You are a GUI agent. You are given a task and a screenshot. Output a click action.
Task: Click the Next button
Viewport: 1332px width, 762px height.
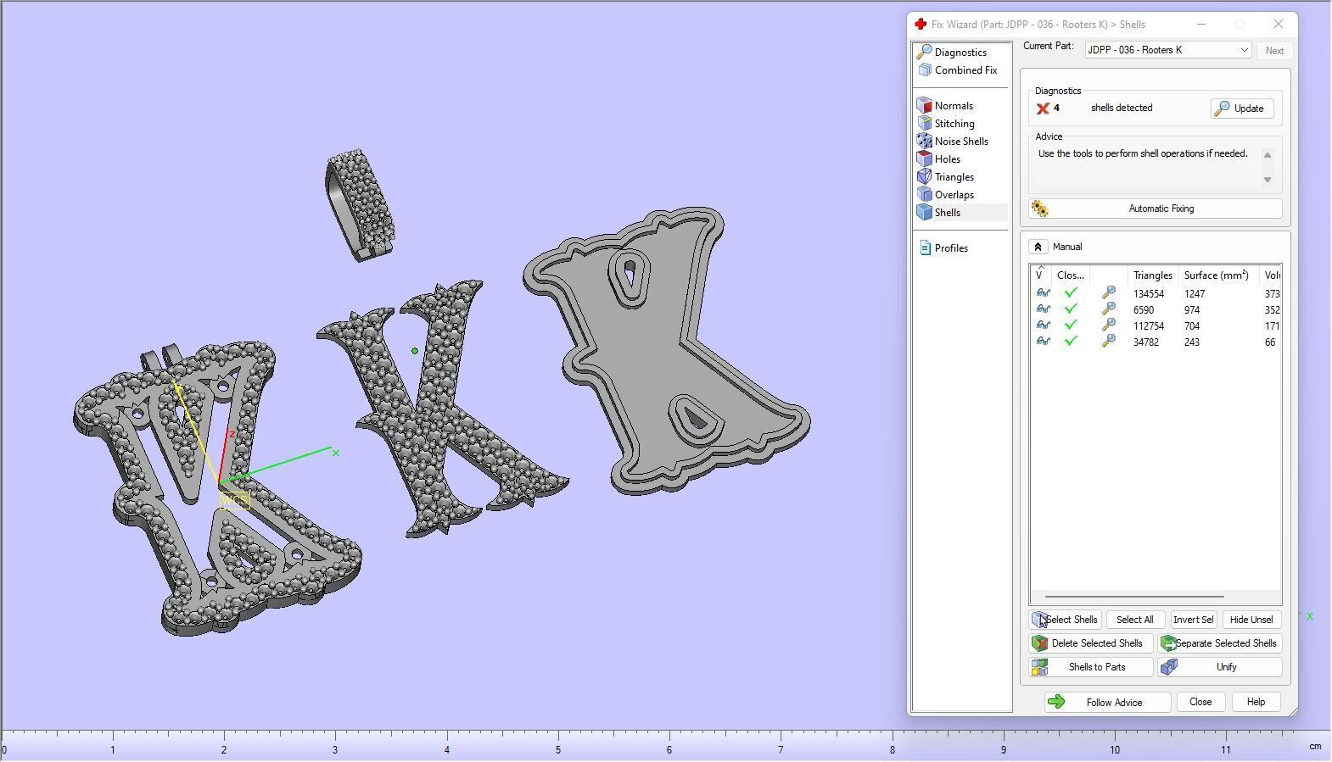[x=1274, y=51]
